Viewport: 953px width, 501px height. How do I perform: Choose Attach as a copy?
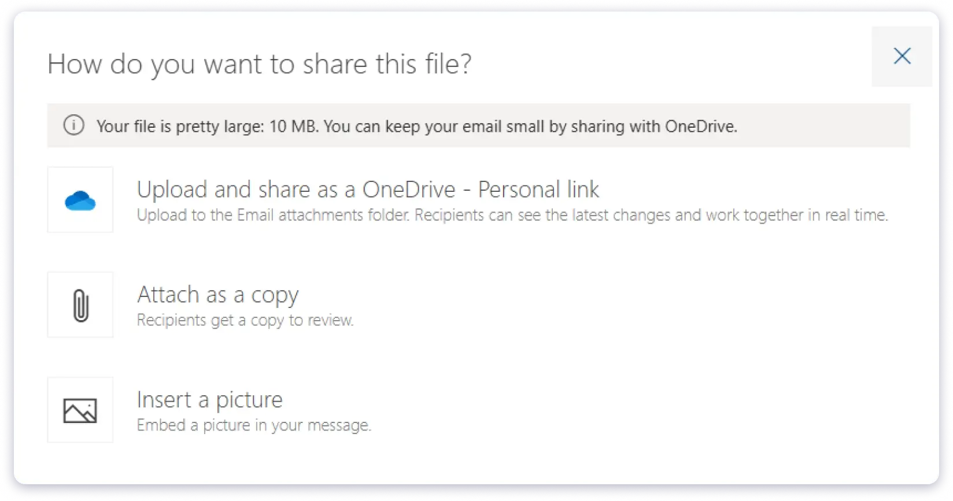[217, 295]
